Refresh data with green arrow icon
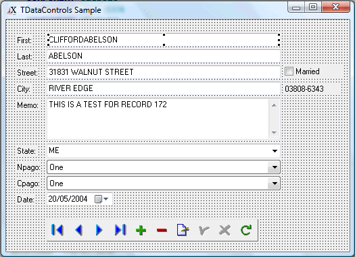355x257 pixels. coord(246,230)
